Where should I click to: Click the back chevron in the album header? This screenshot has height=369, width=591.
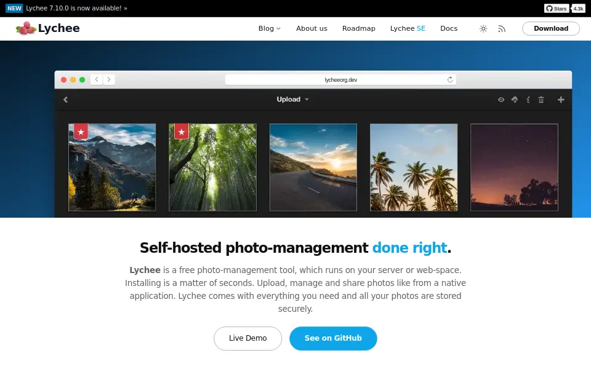(66, 100)
